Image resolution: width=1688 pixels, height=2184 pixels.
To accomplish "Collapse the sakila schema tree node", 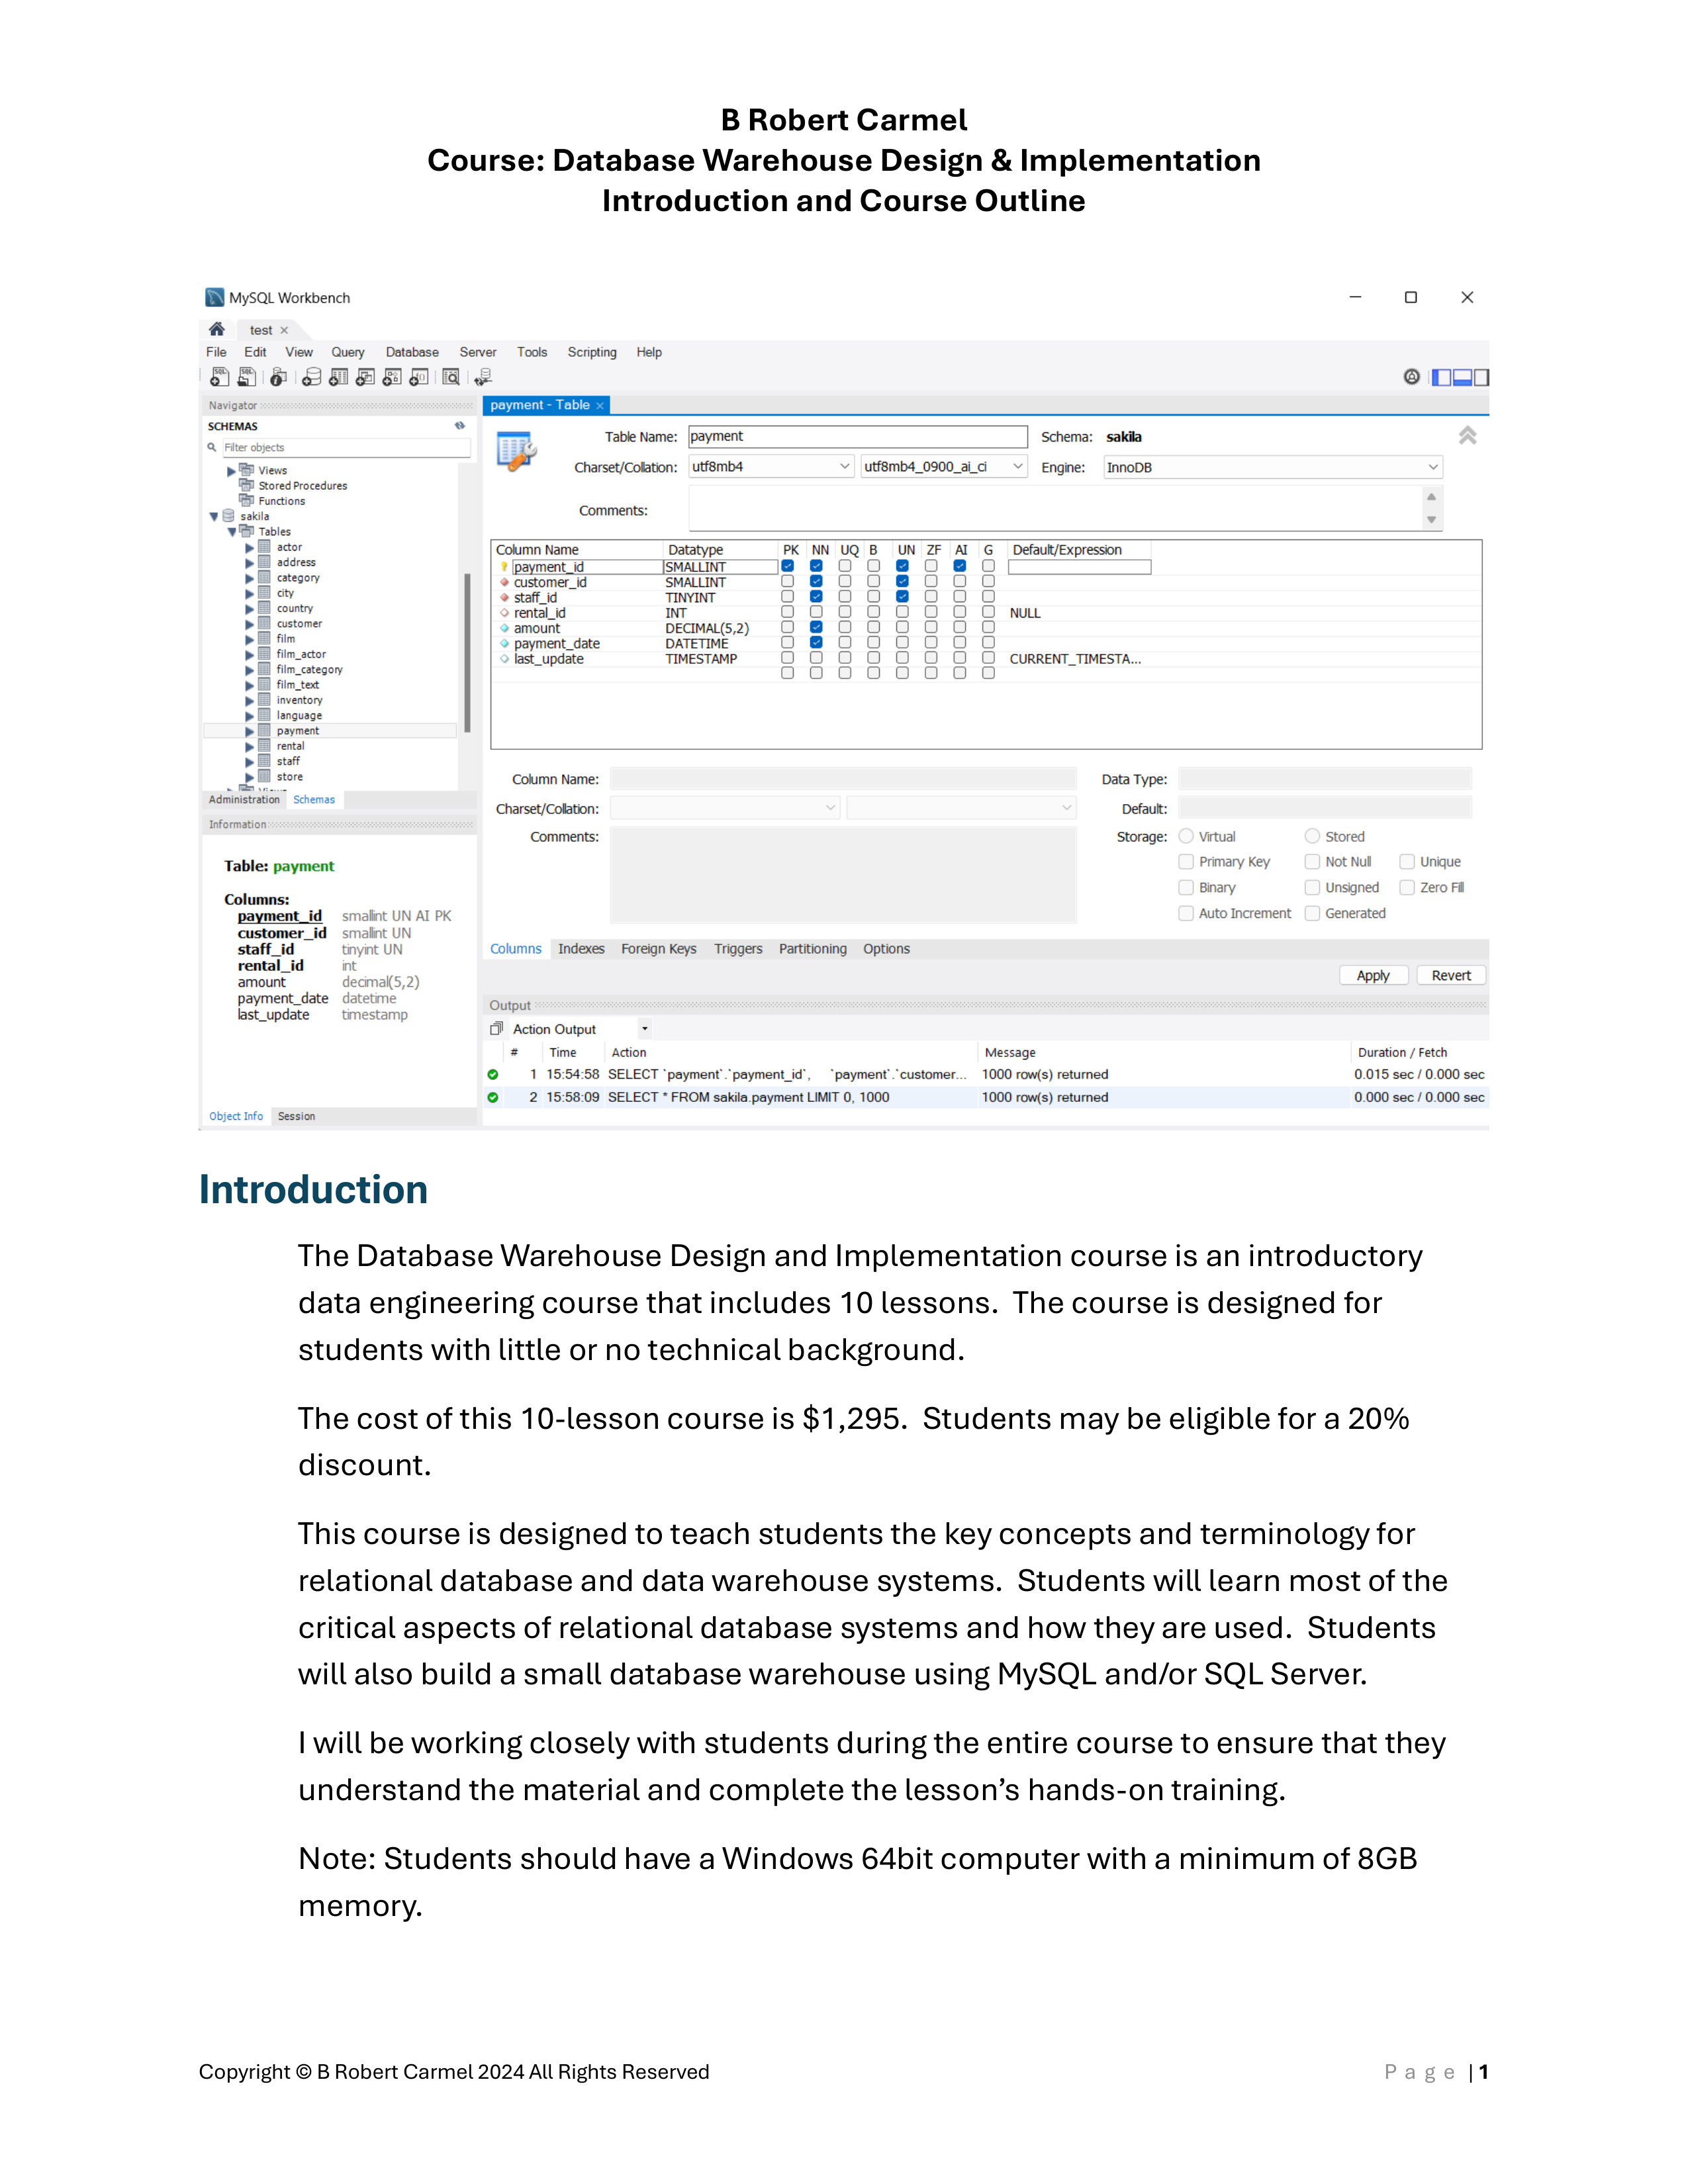I will pyautogui.click(x=214, y=517).
